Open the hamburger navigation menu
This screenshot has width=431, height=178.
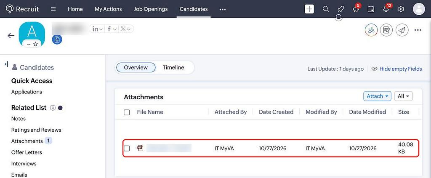click(x=53, y=9)
